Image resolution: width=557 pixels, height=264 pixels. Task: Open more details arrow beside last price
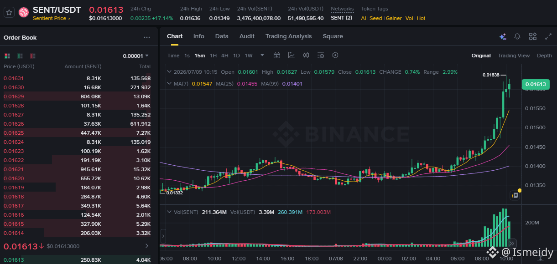click(x=146, y=246)
